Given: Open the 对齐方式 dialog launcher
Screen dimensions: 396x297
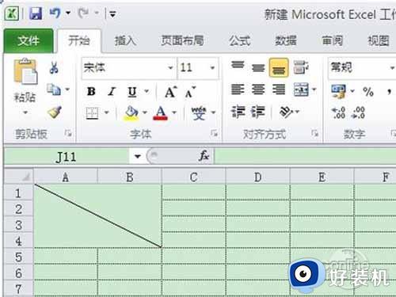Looking at the screenshot, I should (x=314, y=134).
